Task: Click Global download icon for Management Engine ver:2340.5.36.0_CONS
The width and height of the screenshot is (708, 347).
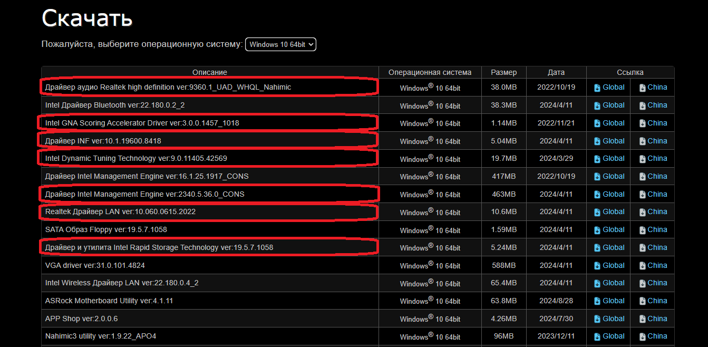Action: tap(597, 195)
